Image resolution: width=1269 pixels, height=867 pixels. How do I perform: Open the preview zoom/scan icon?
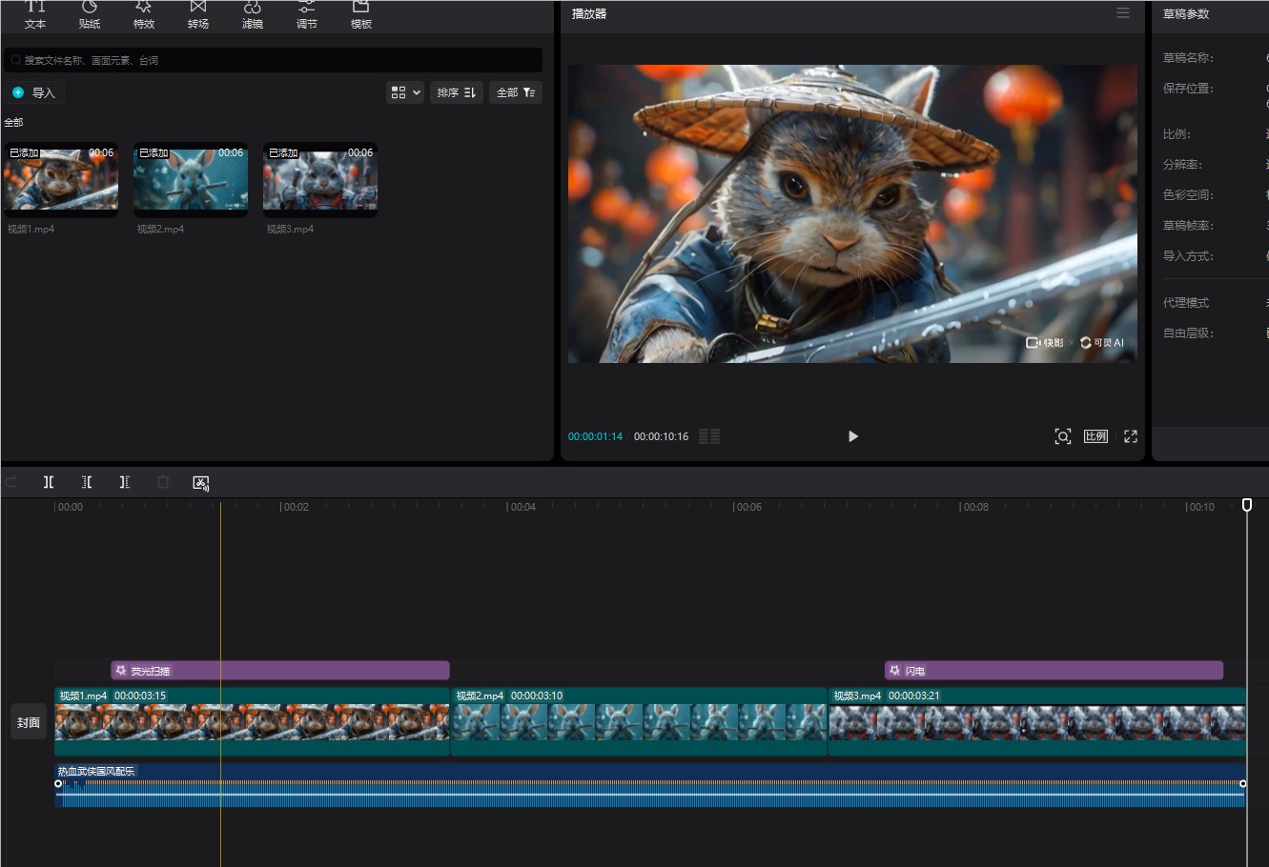click(1063, 436)
